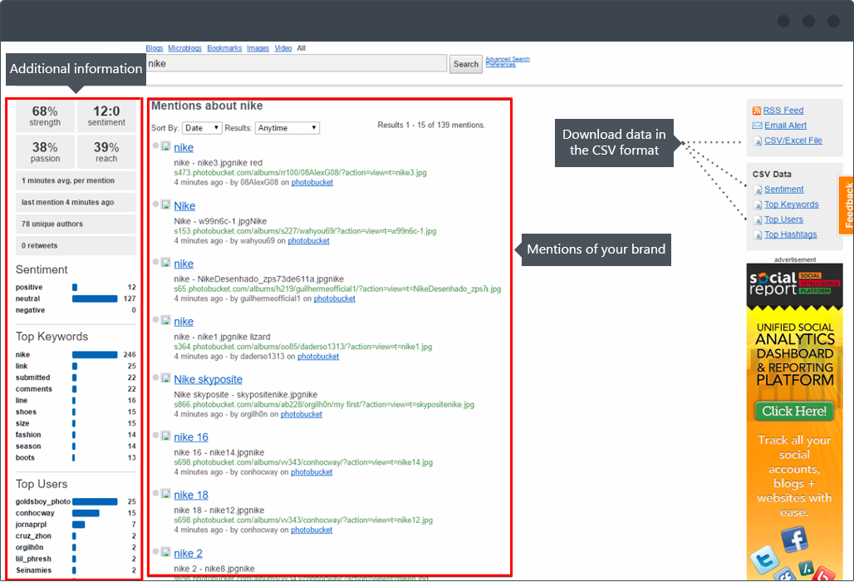
Task: Click the RSS Feed orange icon
Action: pos(757,111)
